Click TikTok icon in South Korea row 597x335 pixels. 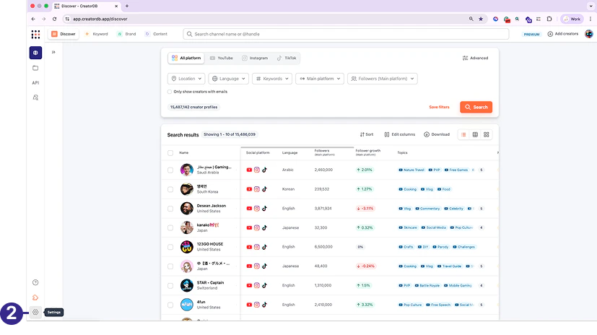coord(265,189)
